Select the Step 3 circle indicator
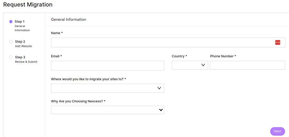This screenshot has width=289, height=137. 11,57
